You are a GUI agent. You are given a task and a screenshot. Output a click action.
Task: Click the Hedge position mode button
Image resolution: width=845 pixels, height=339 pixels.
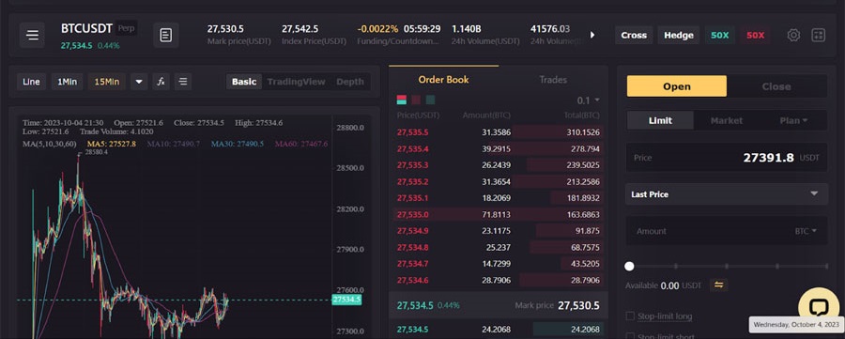point(679,35)
